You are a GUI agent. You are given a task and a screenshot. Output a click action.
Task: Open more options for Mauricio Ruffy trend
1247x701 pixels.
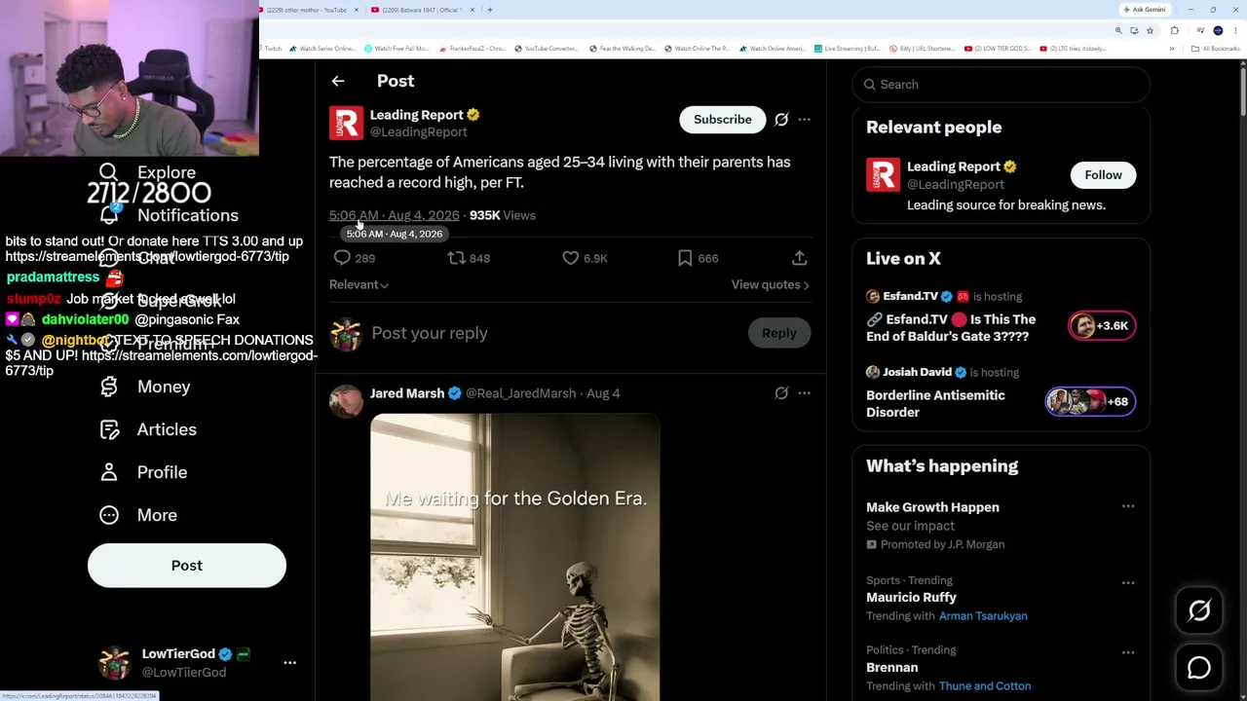(1128, 582)
